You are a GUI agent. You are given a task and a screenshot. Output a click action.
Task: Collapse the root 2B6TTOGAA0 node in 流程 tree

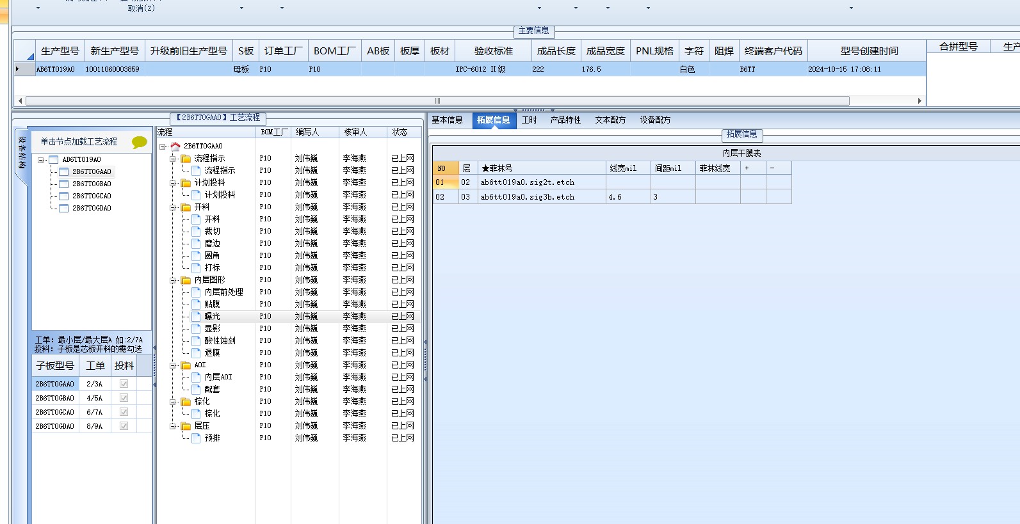coord(163,147)
